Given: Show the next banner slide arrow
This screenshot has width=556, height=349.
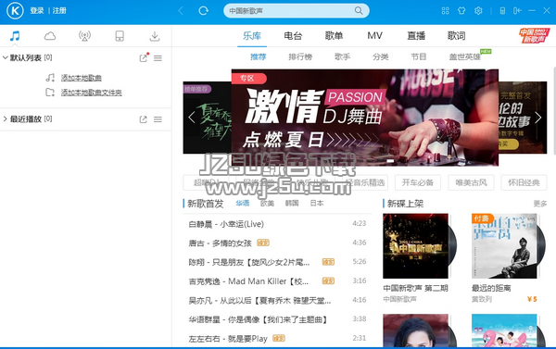Looking at the screenshot, I should [538, 118].
